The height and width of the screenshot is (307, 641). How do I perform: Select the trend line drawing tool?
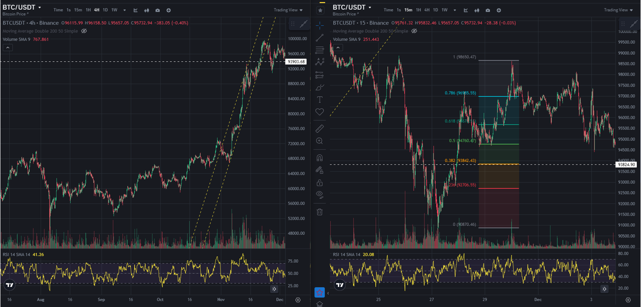tap(320, 37)
